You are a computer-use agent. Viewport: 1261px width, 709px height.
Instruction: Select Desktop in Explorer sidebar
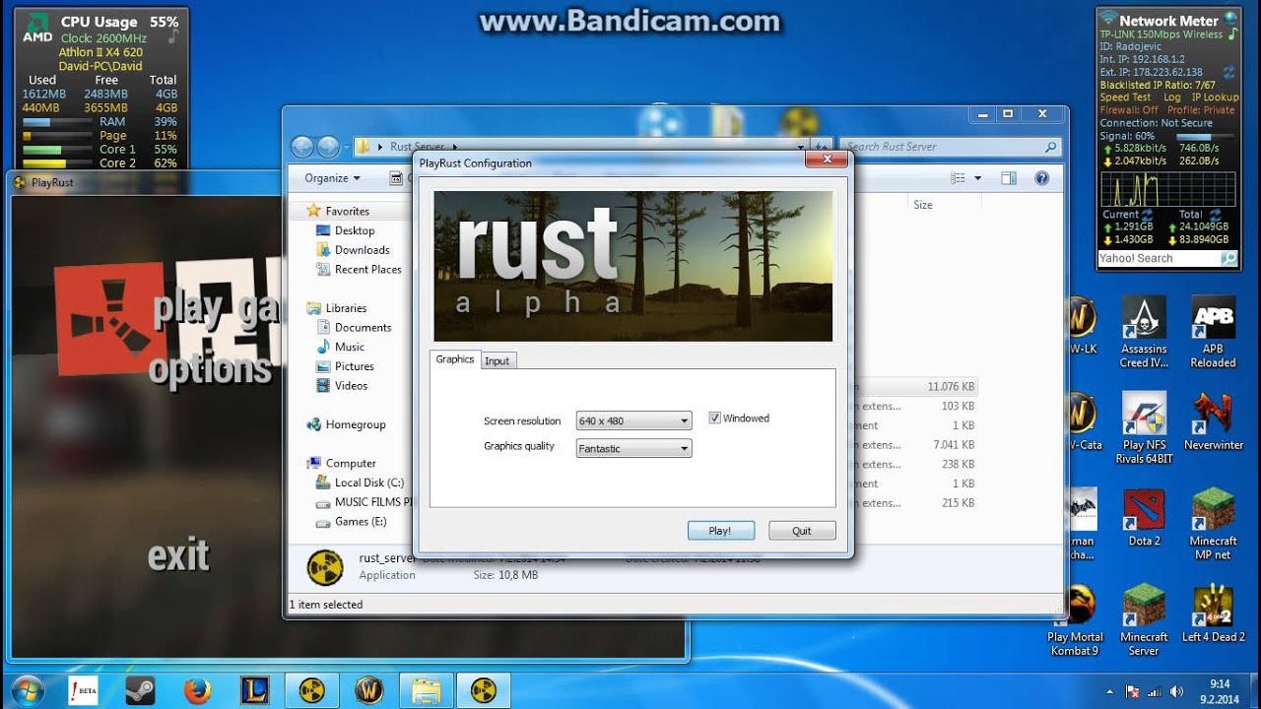point(355,230)
